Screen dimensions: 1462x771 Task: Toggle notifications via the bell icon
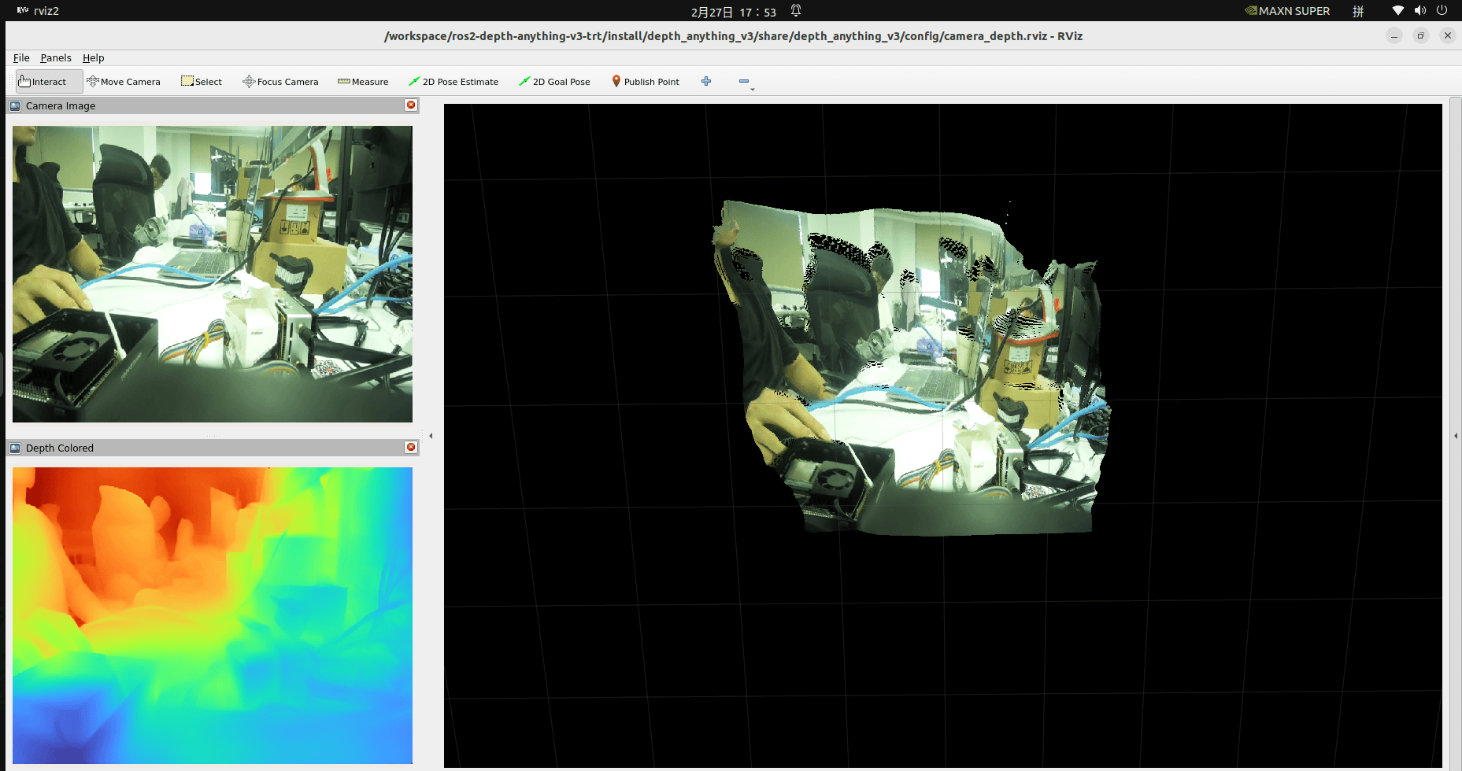795,11
